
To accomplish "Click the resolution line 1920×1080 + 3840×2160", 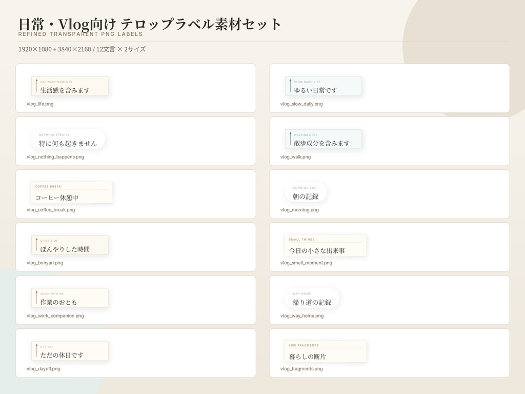I will 54,49.
